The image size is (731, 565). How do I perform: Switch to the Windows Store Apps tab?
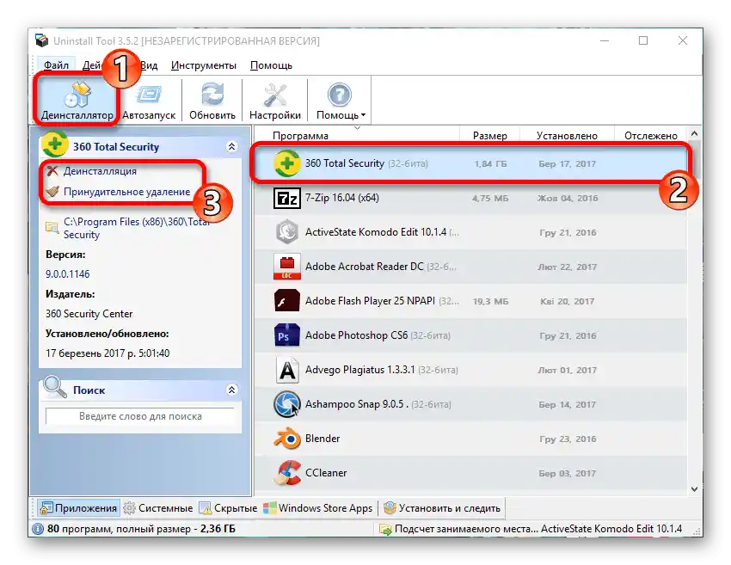318,508
